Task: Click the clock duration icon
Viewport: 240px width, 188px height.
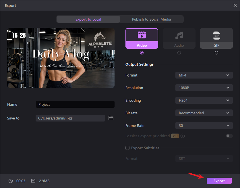Action: click(x=11, y=181)
